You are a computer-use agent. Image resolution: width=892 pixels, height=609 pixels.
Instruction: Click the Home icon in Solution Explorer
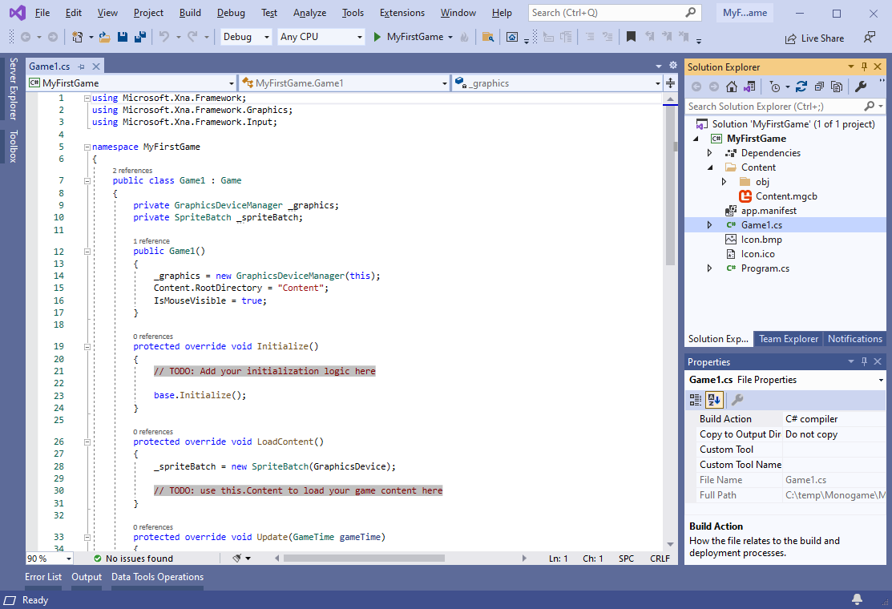click(732, 87)
